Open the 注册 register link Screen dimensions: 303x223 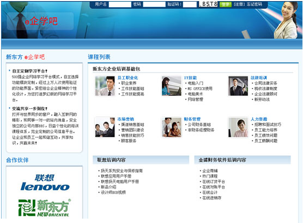[x=239, y=4]
